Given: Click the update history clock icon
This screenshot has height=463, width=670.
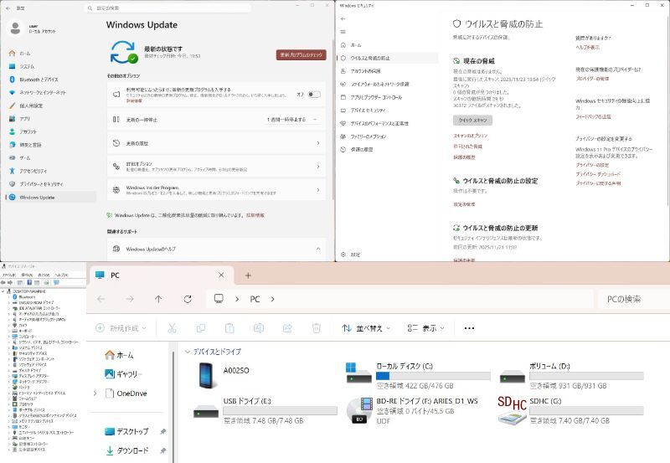Looking at the screenshot, I should [x=116, y=143].
